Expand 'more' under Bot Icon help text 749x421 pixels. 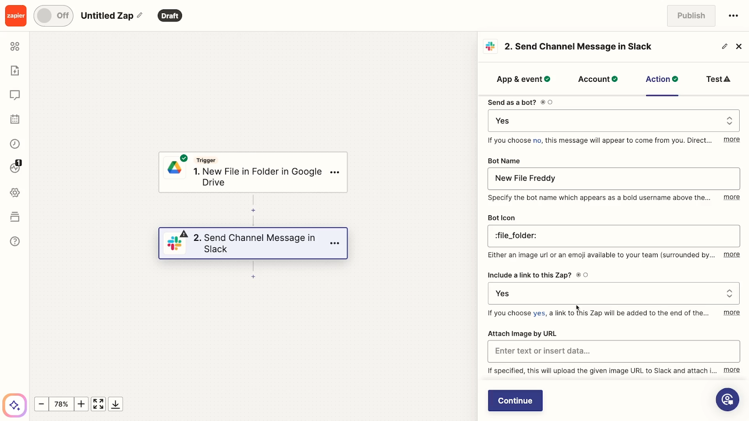point(732,254)
